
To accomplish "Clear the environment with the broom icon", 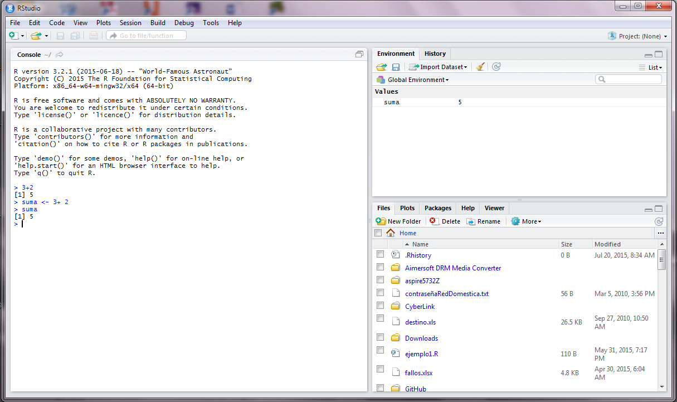I will pyautogui.click(x=480, y=67).
